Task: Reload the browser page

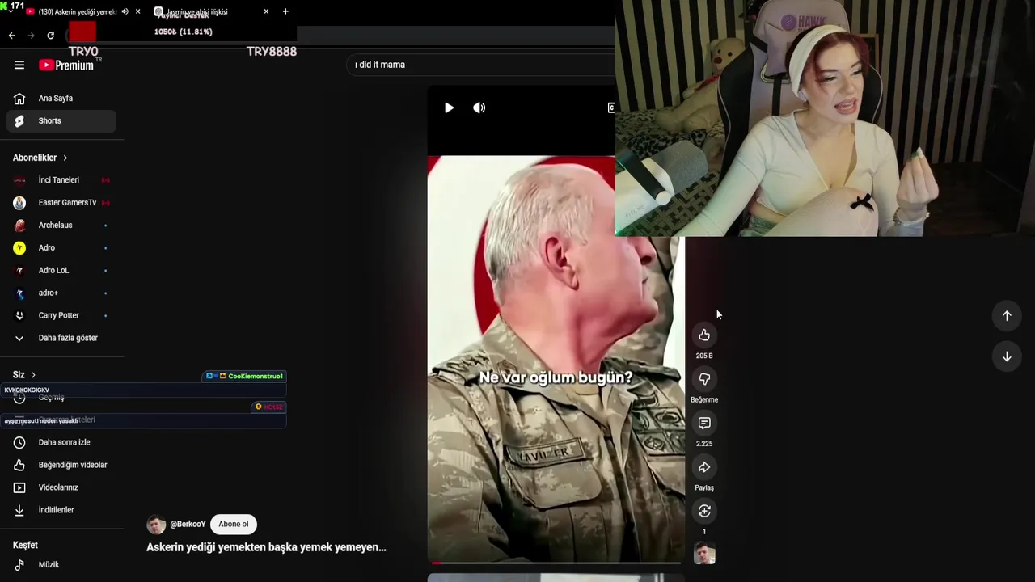Action: point(50,36)
